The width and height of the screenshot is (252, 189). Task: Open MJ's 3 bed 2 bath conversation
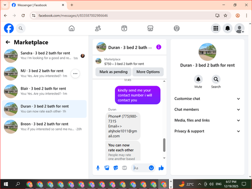(44, 74)
